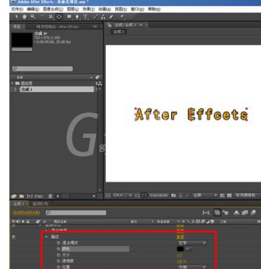
Task: Select the Zoom magnifier tool
Action: (x=33, y=17)
